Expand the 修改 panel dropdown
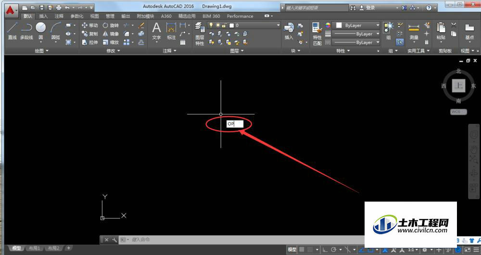The height and width of the screenshot is (255, 481). click(113, 51)
